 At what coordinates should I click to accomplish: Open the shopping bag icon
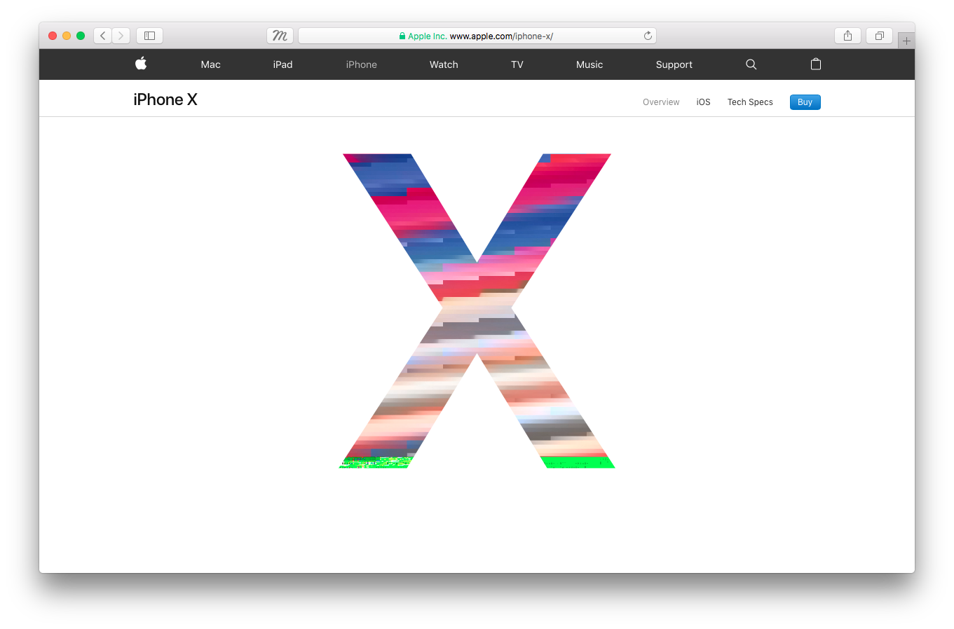pos(816,64)
